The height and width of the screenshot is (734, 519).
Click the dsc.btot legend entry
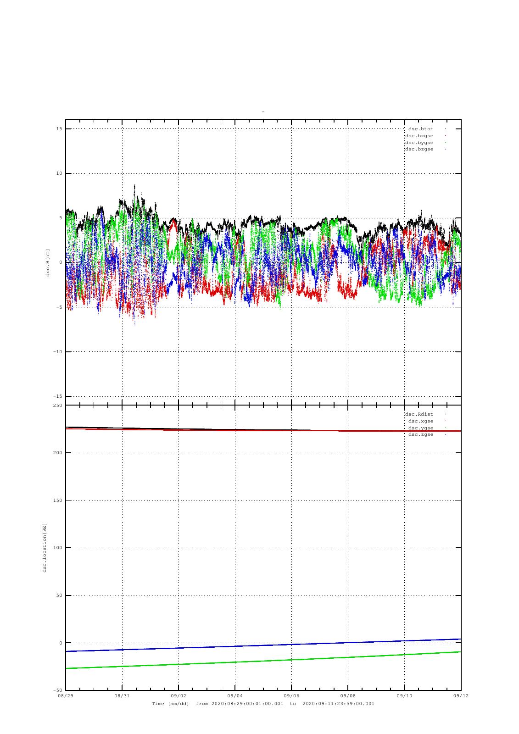tap(421, 129)
